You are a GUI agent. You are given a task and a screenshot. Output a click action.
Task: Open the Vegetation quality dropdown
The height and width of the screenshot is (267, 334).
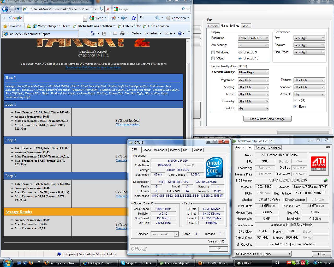[253, 80]
